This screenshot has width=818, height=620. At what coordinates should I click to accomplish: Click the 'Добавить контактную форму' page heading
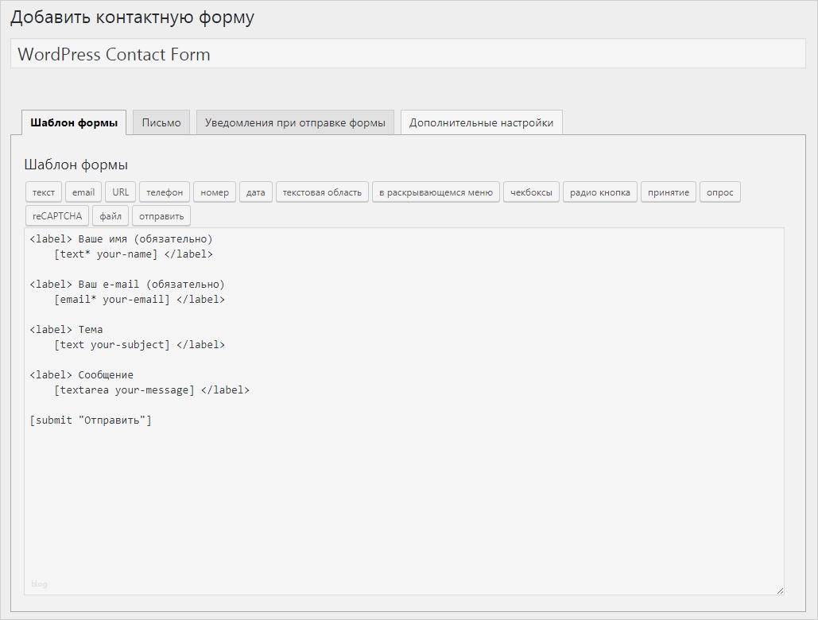pos(132,17)
